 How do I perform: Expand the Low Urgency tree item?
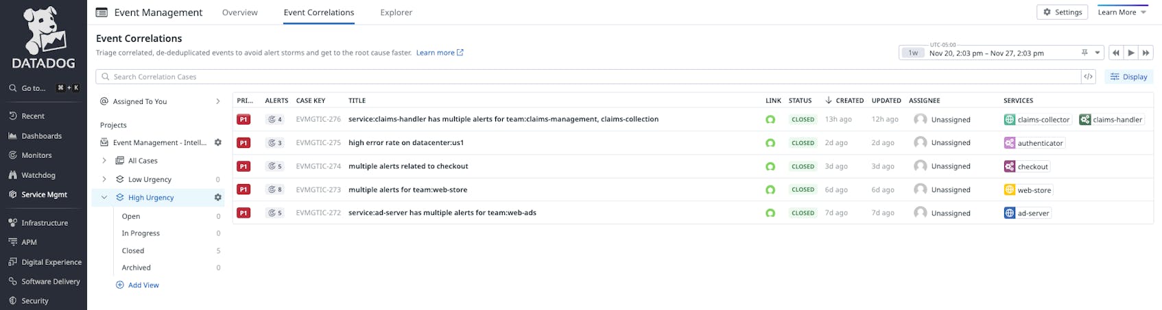coord(104,179)
